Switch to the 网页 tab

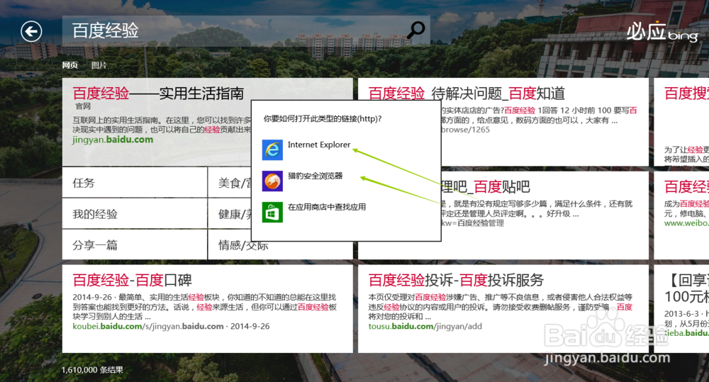pos(70,65)
